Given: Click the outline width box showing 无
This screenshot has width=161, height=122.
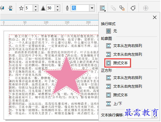Looking at the screenshot, I should point(80,8).
